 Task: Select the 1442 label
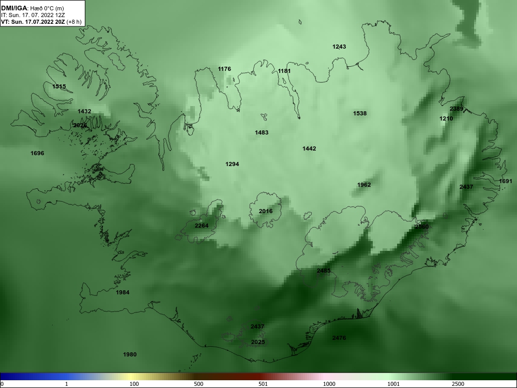309,148
